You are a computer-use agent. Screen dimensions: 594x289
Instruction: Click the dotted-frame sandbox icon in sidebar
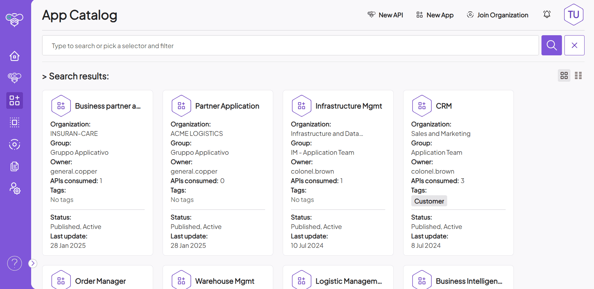(14, 122)
